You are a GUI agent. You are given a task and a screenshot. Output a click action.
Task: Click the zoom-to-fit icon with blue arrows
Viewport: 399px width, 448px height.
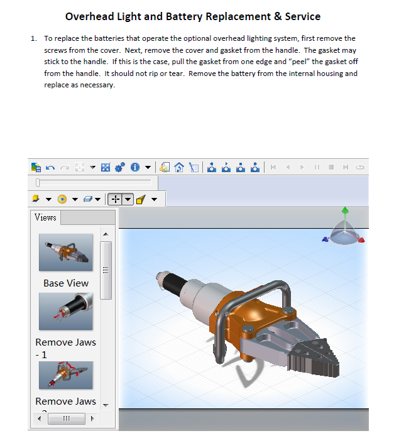tap(106, 168)
